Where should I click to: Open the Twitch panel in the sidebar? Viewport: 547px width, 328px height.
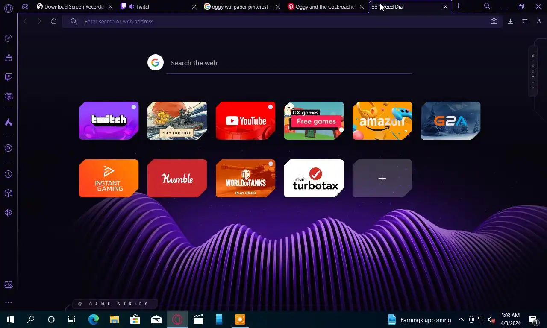point(8,77)
